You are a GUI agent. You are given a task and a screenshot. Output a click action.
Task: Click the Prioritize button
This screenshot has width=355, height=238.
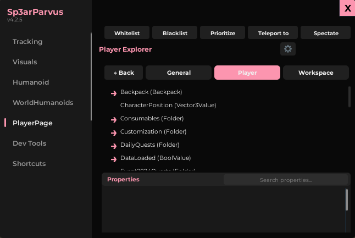[x=223, y=32]
